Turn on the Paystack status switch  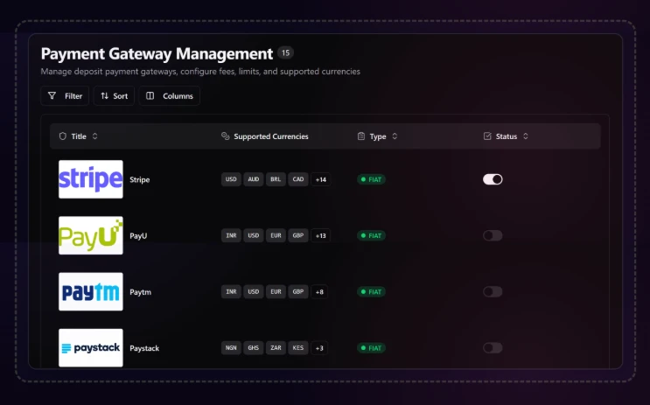coord(493,348)
